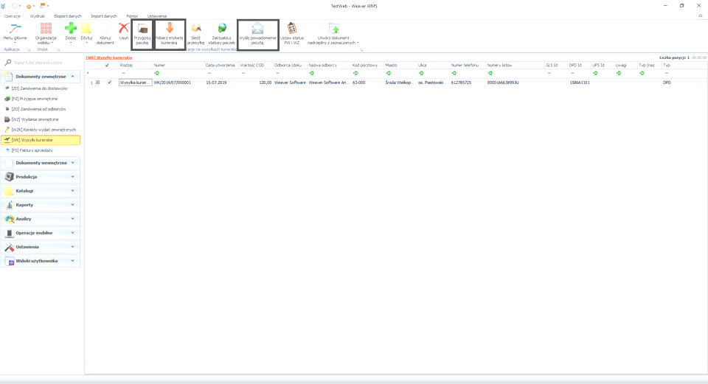Toggle the select-all checkbox in the grid header
The height and width of the screenshot is (384, 708).
coord(108,65)
